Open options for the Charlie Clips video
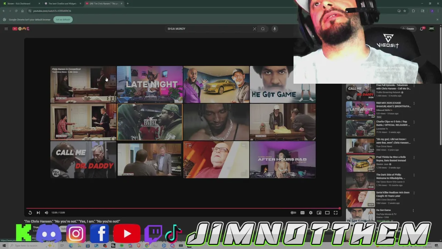442x249 pixels. 414,122
